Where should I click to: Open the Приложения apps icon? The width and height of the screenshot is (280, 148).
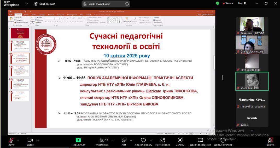point(163,140)
